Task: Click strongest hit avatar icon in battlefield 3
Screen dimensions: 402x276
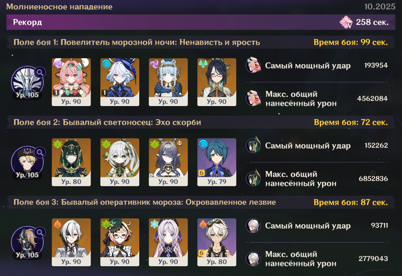Action: tap(253, 226)
